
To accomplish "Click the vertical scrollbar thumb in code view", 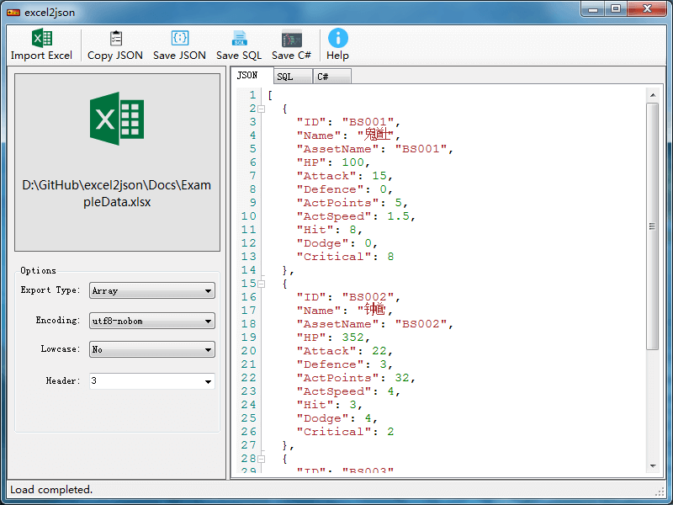I will click(x=652, y=226).
